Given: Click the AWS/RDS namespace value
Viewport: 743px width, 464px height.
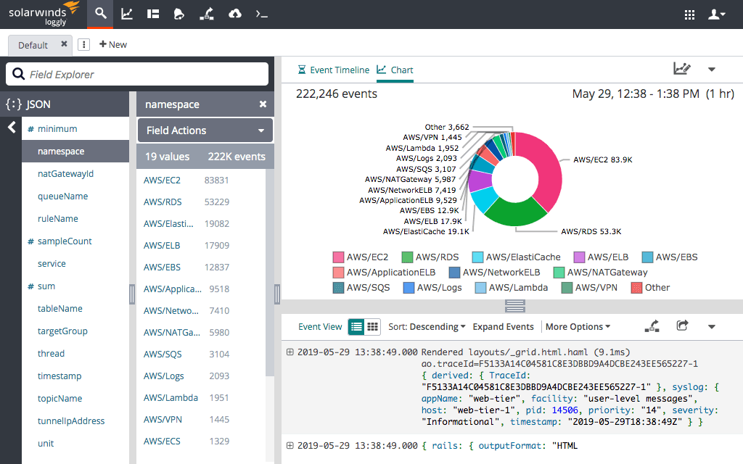Looking at the screenshot, I should click(x=163, y=202).
